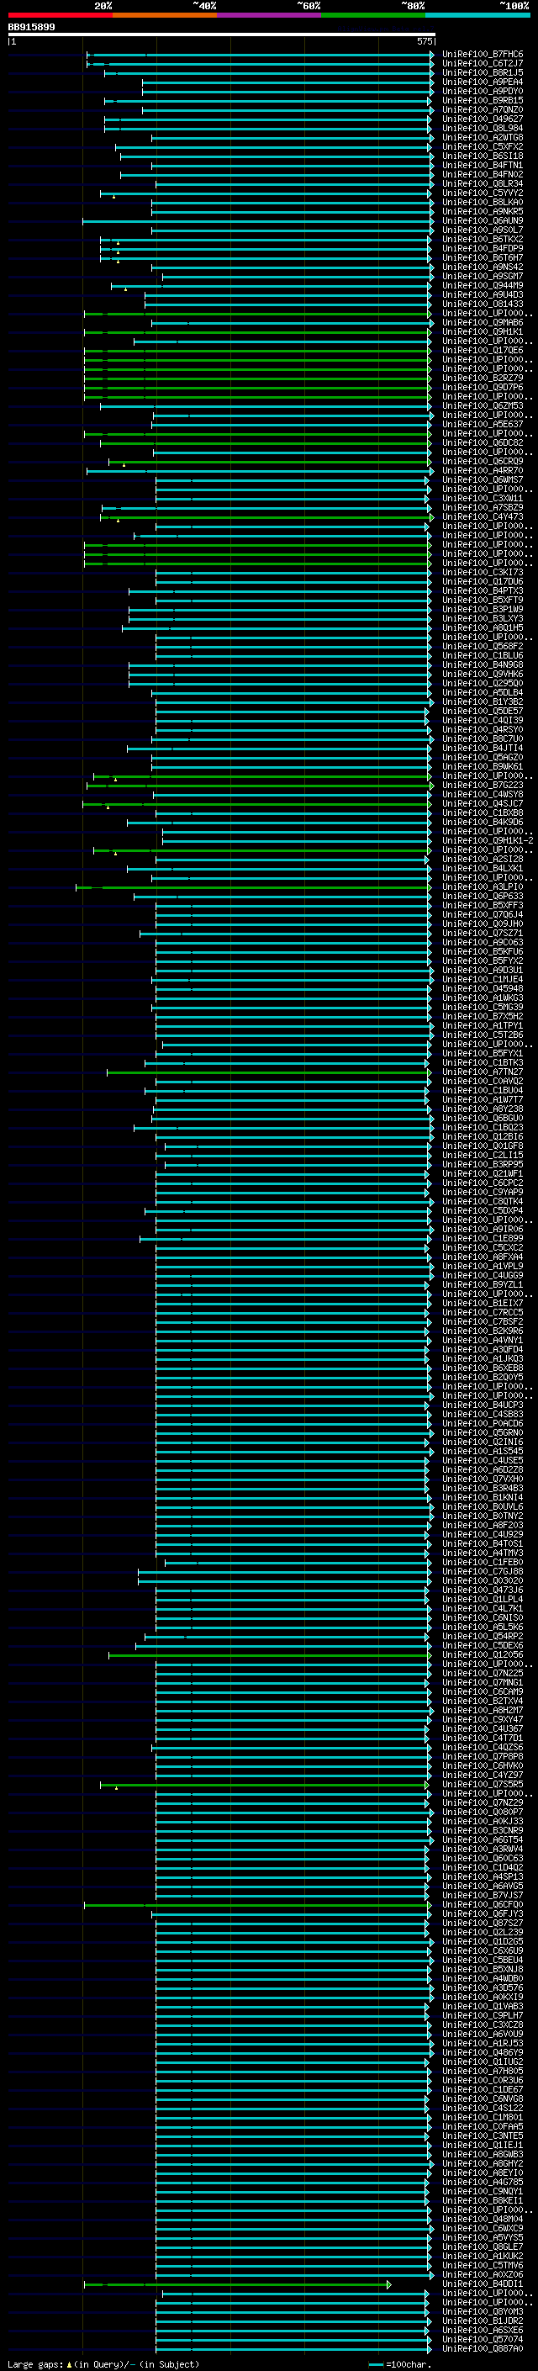Click the white query length bar

click(222, 34)
